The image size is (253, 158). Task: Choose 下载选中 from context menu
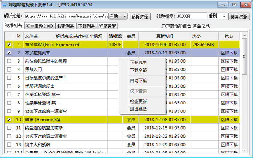[138, 62]
